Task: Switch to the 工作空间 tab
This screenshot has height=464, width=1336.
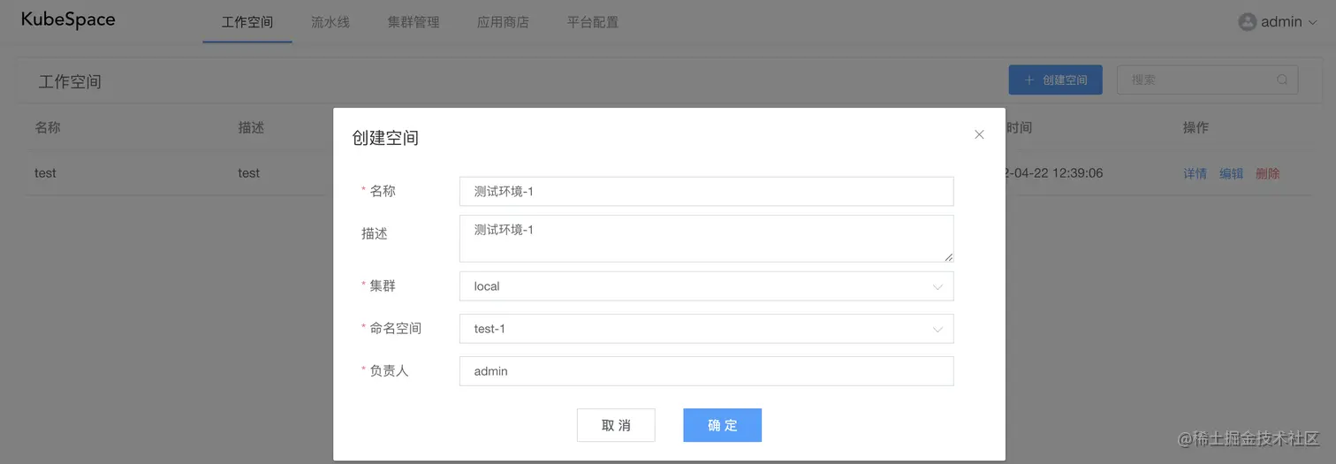Action: click(x=247, y=22)
